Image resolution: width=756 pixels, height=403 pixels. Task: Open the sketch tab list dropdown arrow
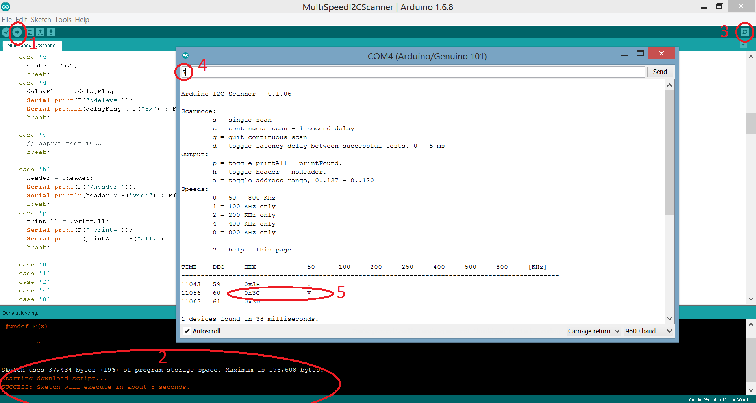pyautogui.click(x=743, y=45)
